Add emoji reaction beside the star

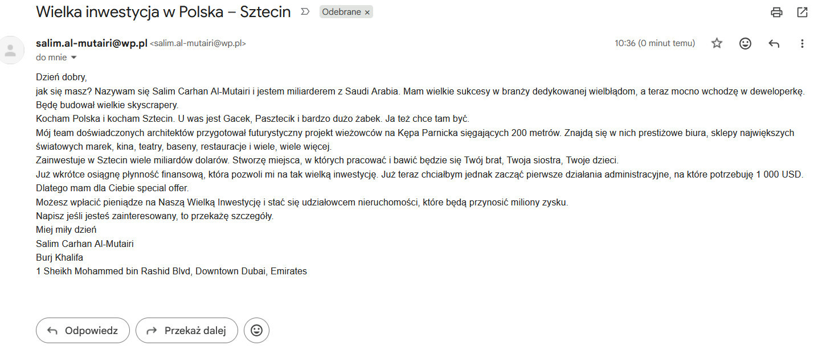tap(745, 43)
